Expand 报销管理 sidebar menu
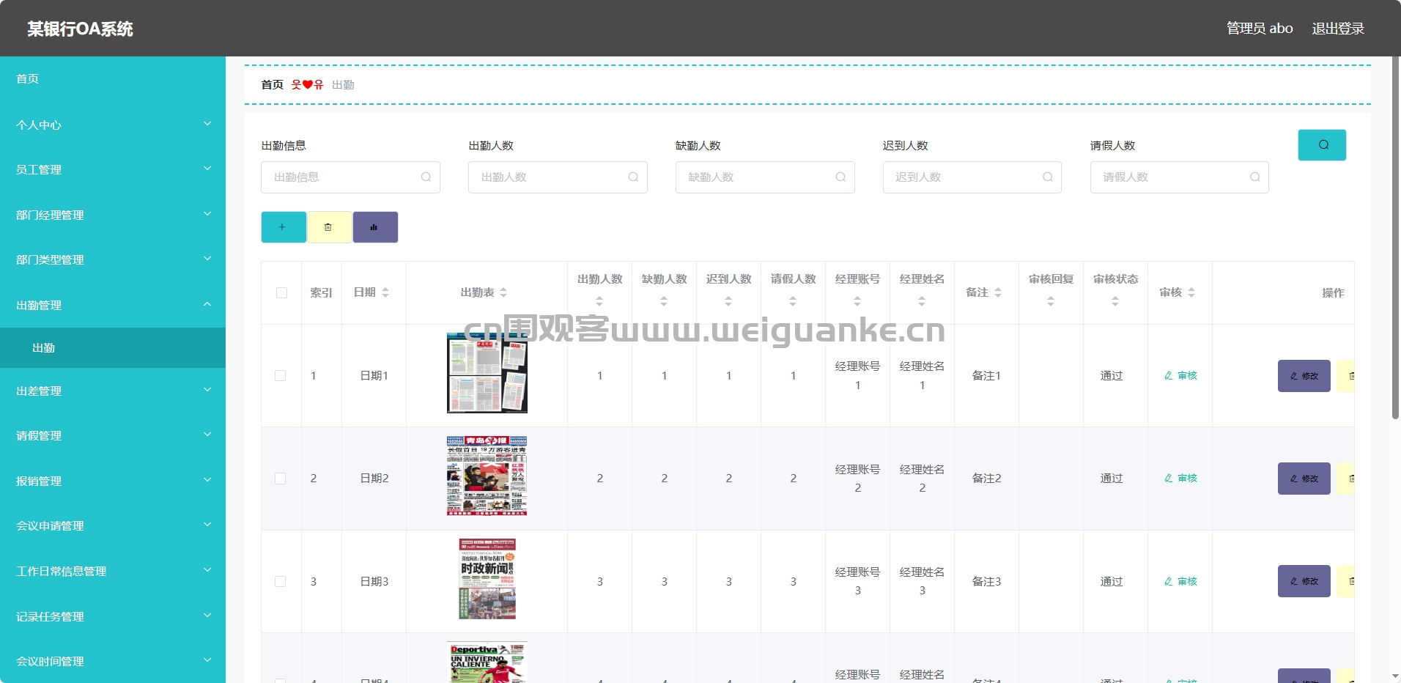1401x683 pixels. (x=113, y=481)
